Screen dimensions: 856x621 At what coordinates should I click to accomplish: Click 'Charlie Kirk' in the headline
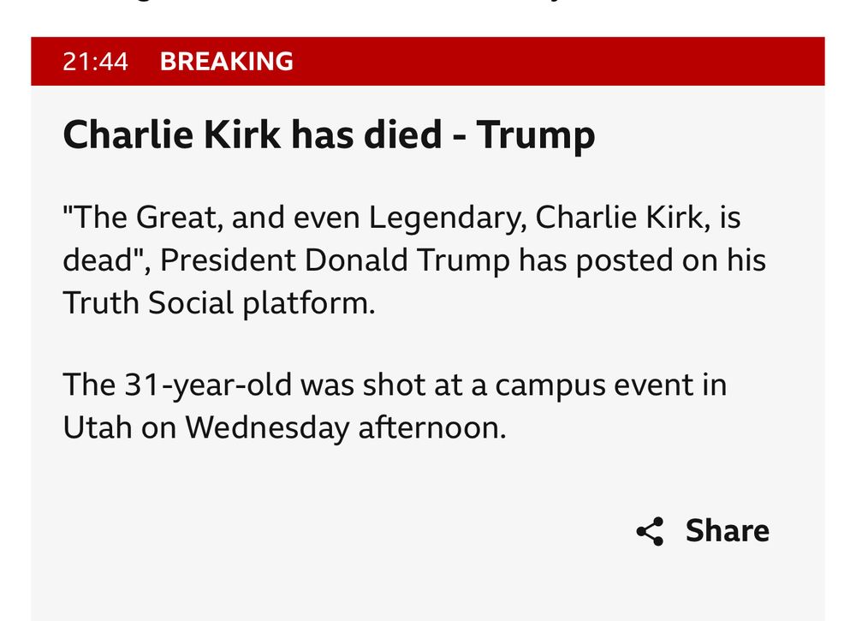[172, 134]
